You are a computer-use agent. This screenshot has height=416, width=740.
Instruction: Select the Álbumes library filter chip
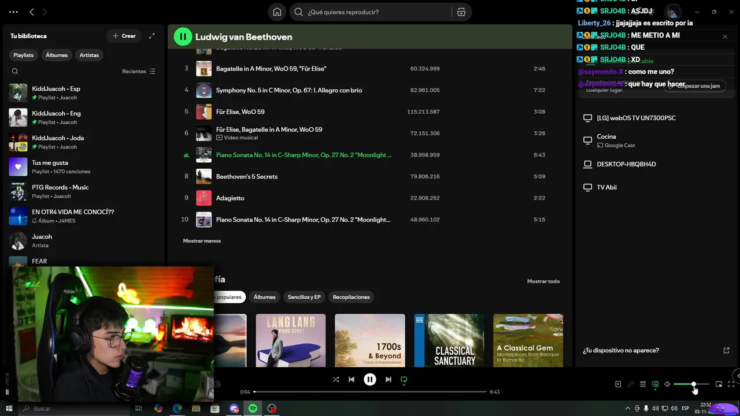click(57, 55)
